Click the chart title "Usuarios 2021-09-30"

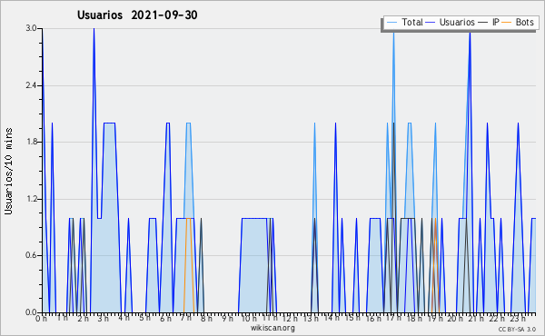(x=137, y=15)
